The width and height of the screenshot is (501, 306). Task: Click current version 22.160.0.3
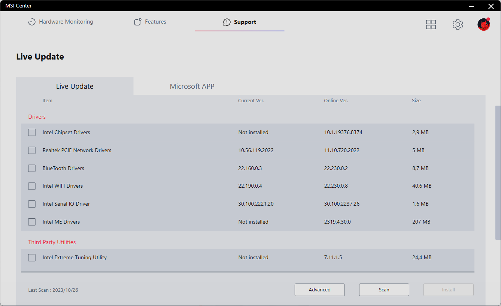[250, 168]
